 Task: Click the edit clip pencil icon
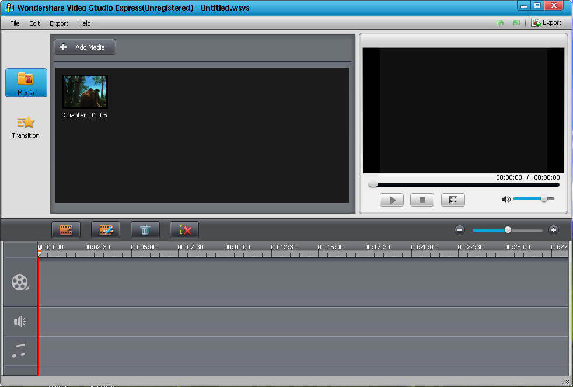106,230
